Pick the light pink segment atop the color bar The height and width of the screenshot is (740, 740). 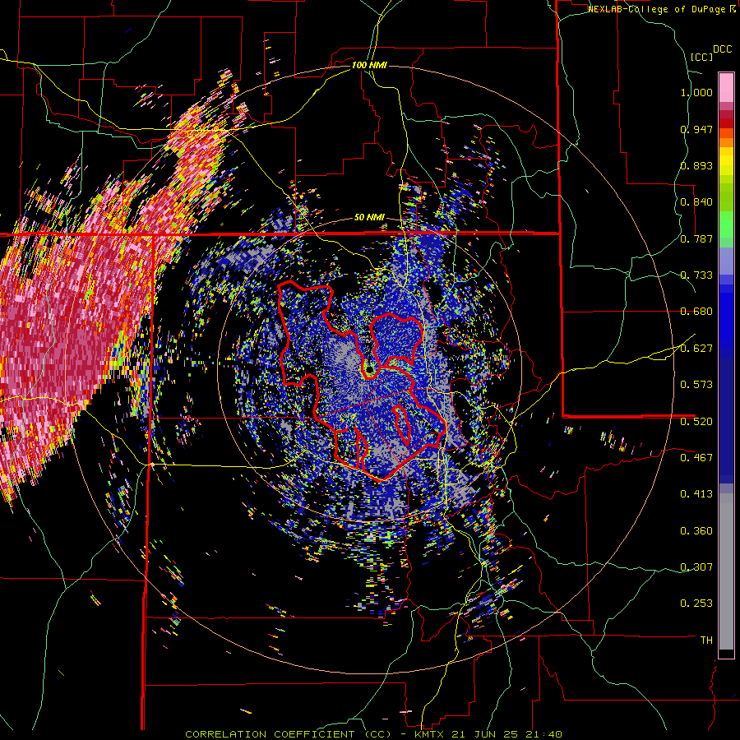coord(726,87)
